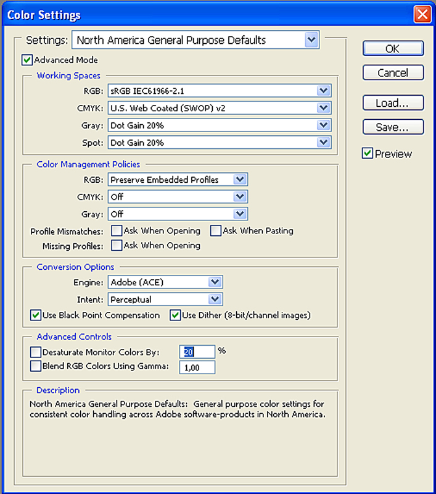Open Working Spaces Gray dropdown
Screen dimensions: 436x494
click(220, 125)
